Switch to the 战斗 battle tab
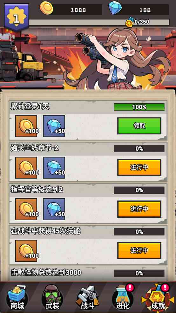This screenshot has height=313, width=176. tap(88, 298)
